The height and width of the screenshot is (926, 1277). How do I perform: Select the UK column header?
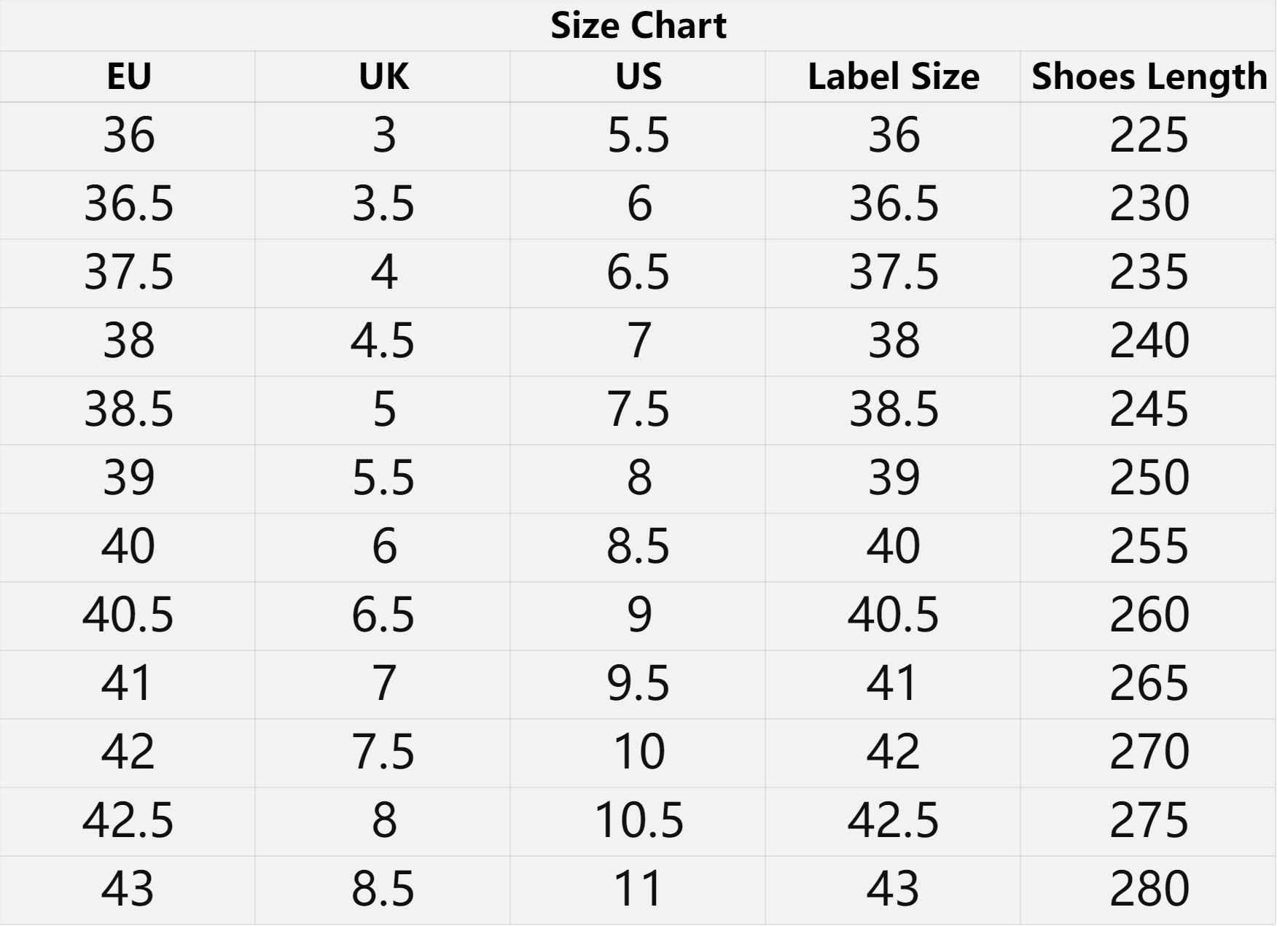click(383, 77)
